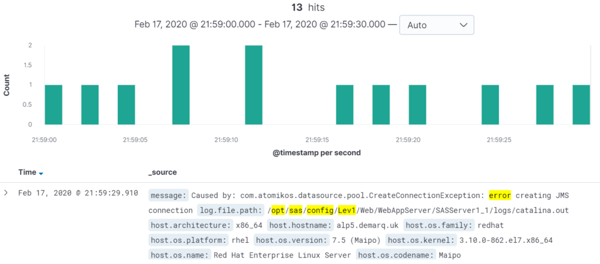Click the host.os.kernel field label

421,241
